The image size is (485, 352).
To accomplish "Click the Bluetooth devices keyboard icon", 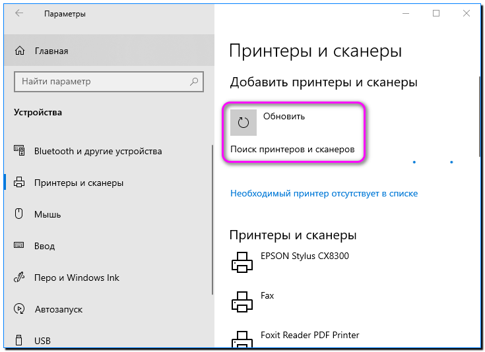I will pyautogui.click(x=19, y=151).
